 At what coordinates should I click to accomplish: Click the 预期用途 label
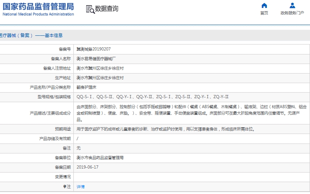(63, 129)
